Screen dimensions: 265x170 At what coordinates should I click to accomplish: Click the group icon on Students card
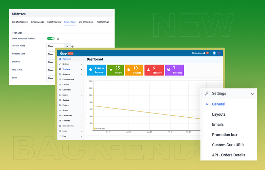[x=169, y=70]
